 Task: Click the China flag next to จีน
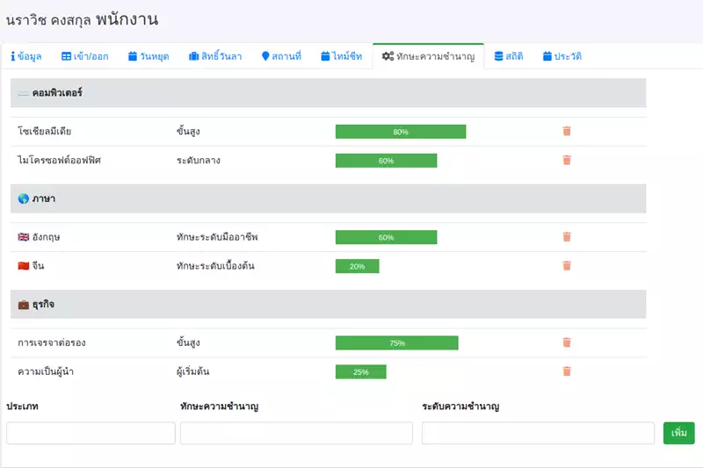(x=24, y=266)
